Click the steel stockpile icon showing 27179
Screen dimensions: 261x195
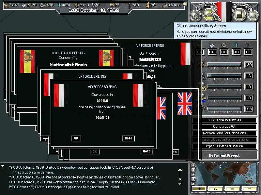point(24,5)
